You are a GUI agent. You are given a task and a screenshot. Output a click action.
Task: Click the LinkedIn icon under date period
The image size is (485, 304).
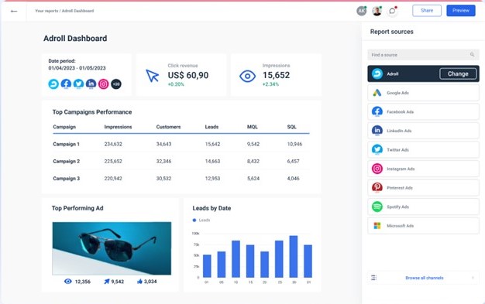click(x=91, y=84)
